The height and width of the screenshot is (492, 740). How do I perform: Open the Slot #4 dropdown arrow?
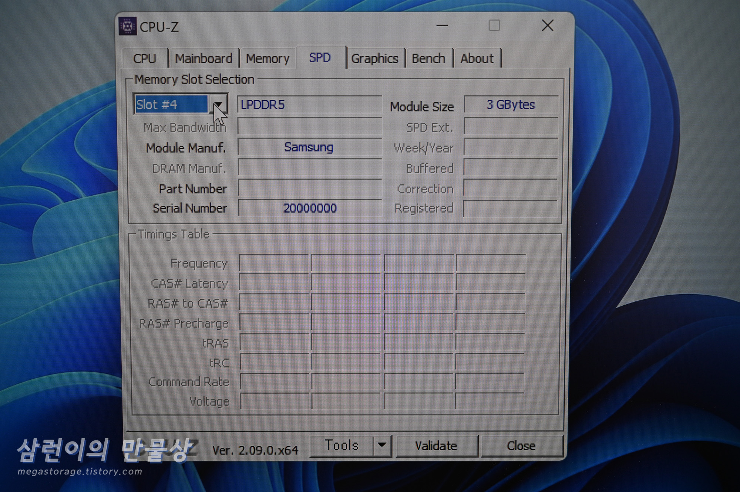tap(219, 105)
